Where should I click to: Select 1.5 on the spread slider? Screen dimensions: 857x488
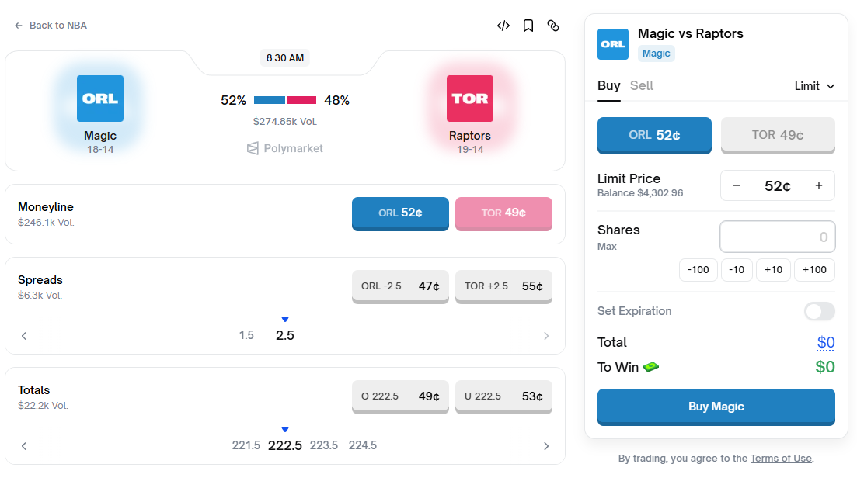click(x=246, y=334)
